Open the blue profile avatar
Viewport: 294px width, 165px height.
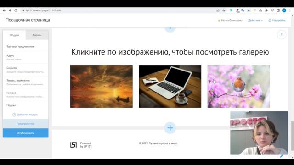pos(284,11)
